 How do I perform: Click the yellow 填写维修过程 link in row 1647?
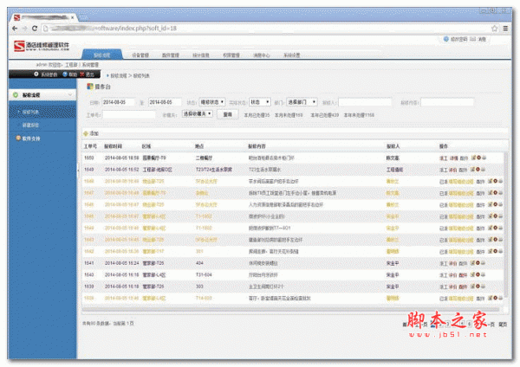click(x=461, y=193)
